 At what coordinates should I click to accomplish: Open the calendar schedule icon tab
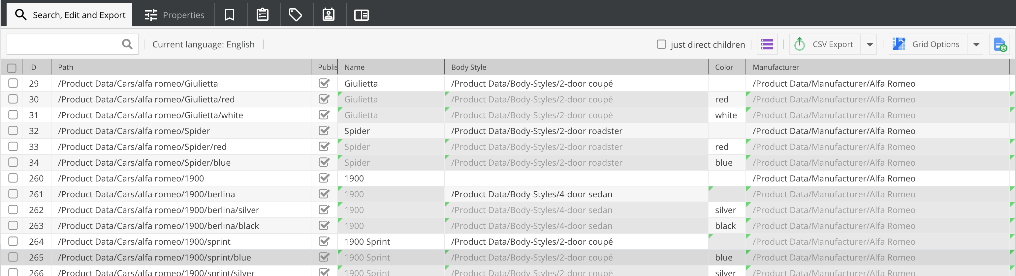[329, 15]
